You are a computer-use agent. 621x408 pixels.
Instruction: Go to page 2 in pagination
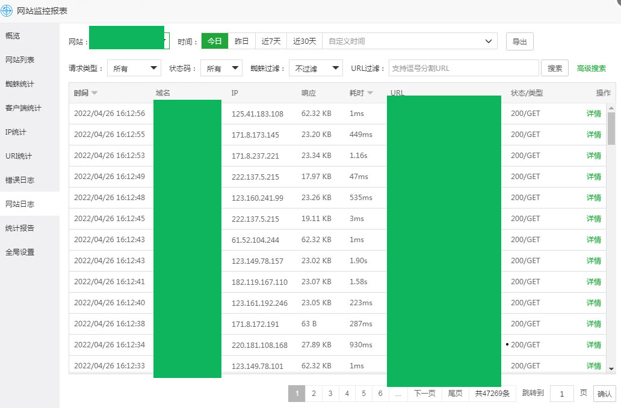314,394
